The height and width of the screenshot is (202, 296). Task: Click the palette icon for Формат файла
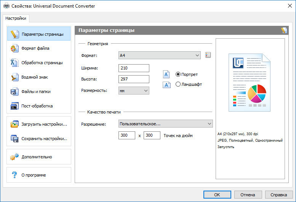click(x=14, y=48)
